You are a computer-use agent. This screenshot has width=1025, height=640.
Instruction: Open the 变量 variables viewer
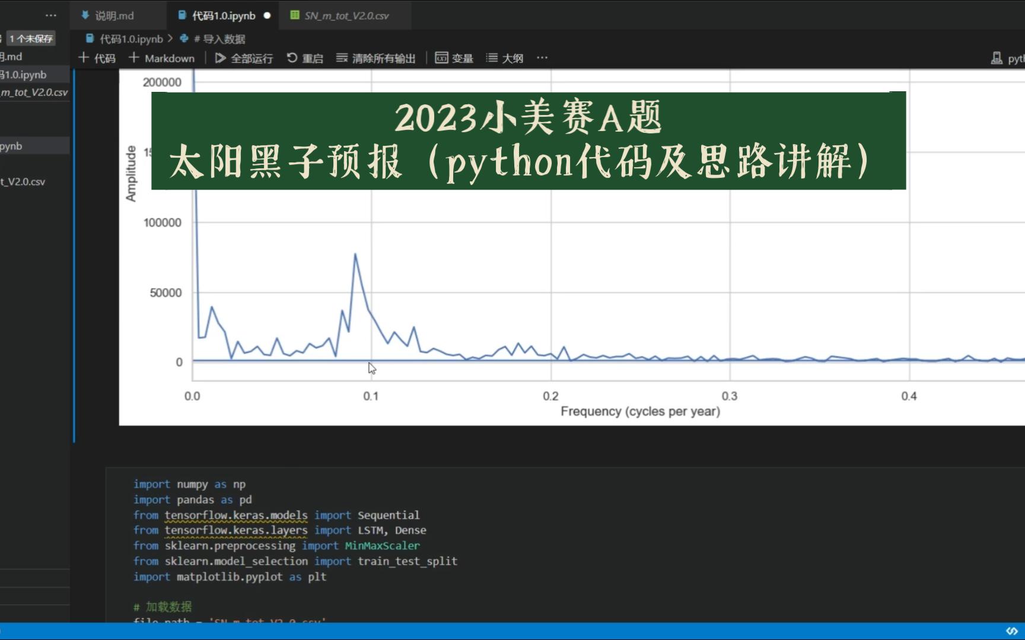point(454,58)
